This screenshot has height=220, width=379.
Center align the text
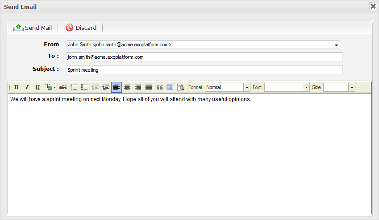(x=127, y=87)
